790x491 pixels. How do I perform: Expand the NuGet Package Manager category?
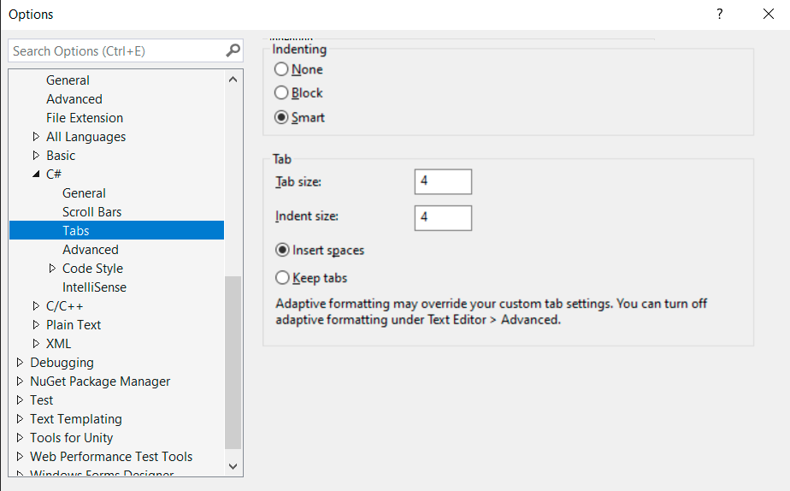[20, 382]
